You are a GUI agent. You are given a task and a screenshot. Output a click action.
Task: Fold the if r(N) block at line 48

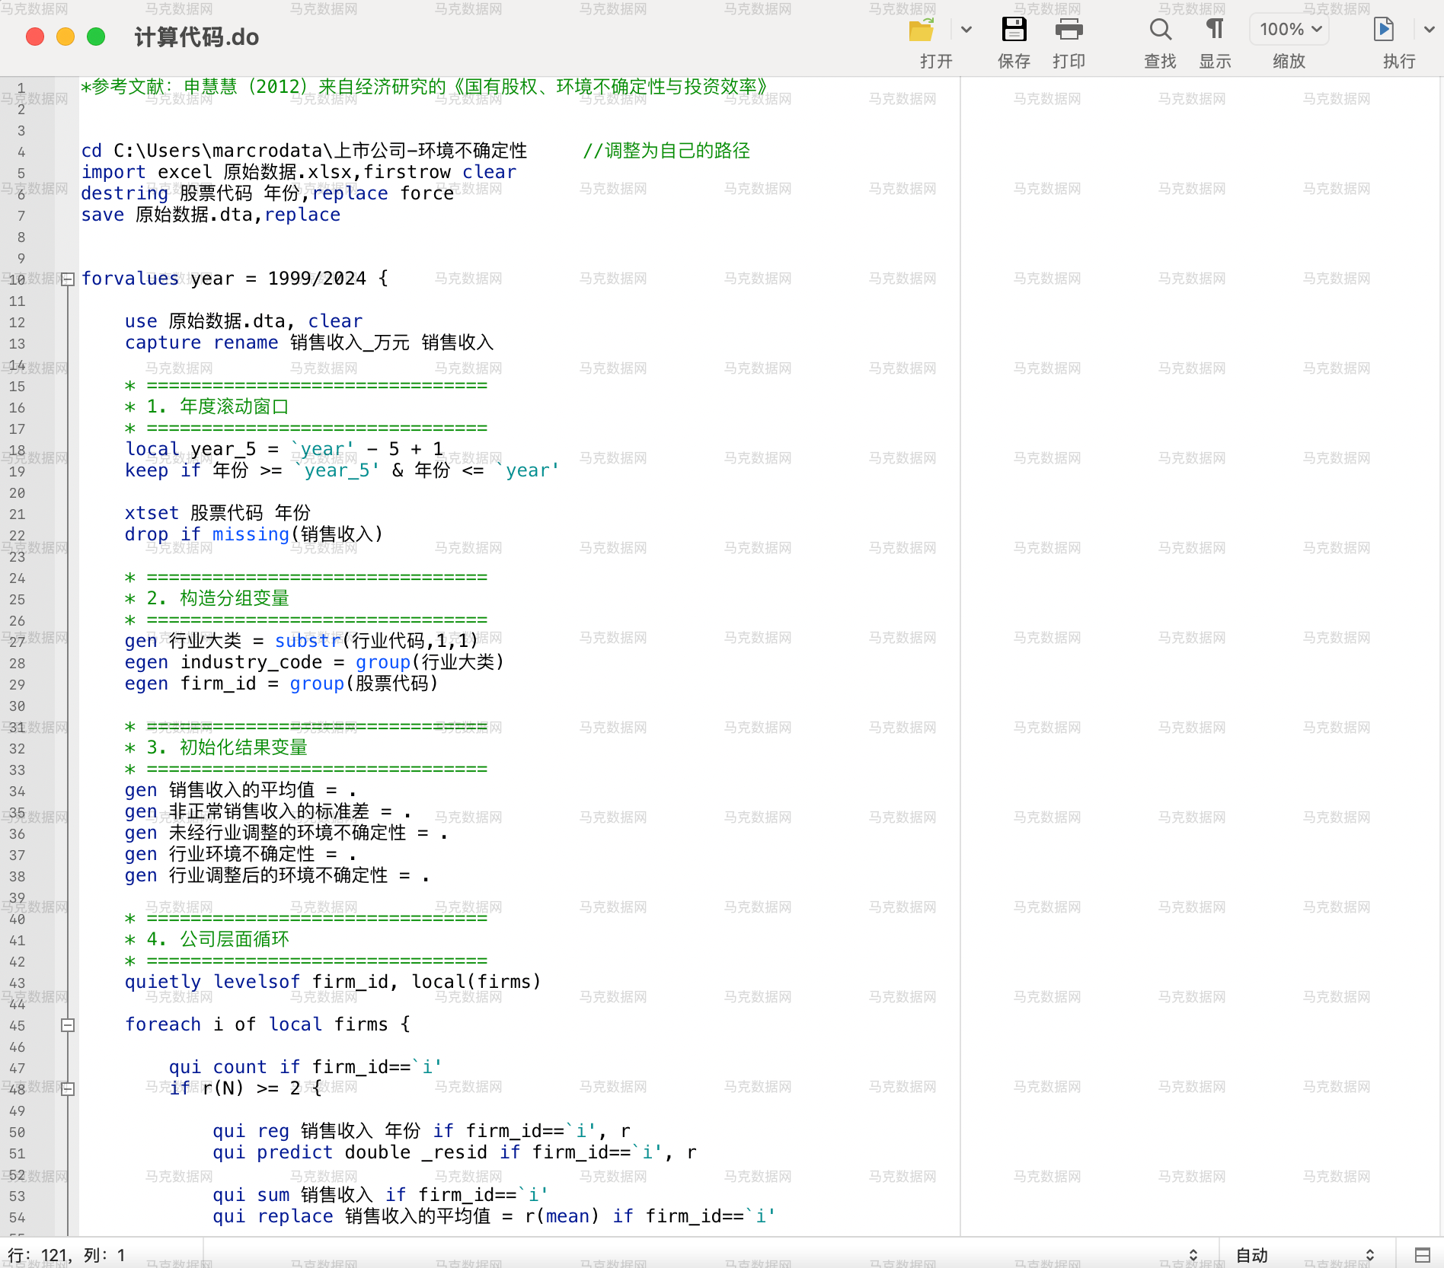pyautogui.click(x=68, y=1089)
